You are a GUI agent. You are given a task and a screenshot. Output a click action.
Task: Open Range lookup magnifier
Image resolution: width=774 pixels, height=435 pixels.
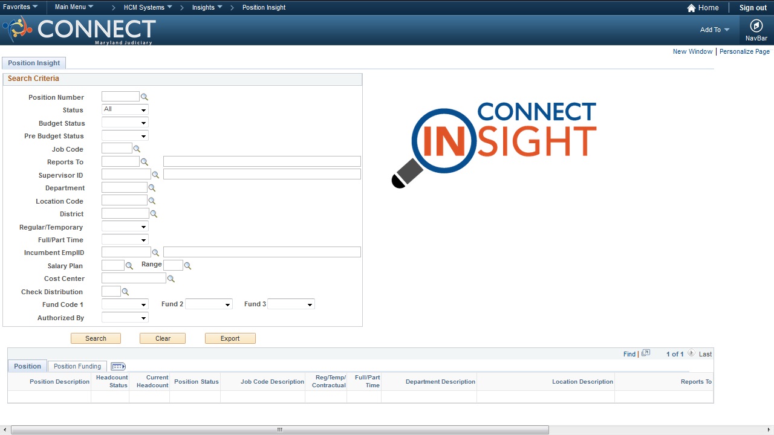[x=187, y=266]
